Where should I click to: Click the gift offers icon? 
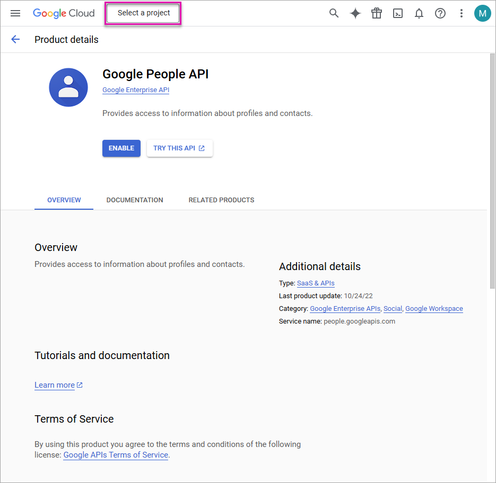[x=376, y=13]
